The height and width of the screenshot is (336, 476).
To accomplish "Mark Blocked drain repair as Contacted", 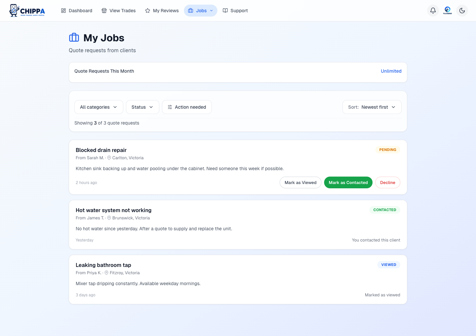I will [x=348, y=183].
